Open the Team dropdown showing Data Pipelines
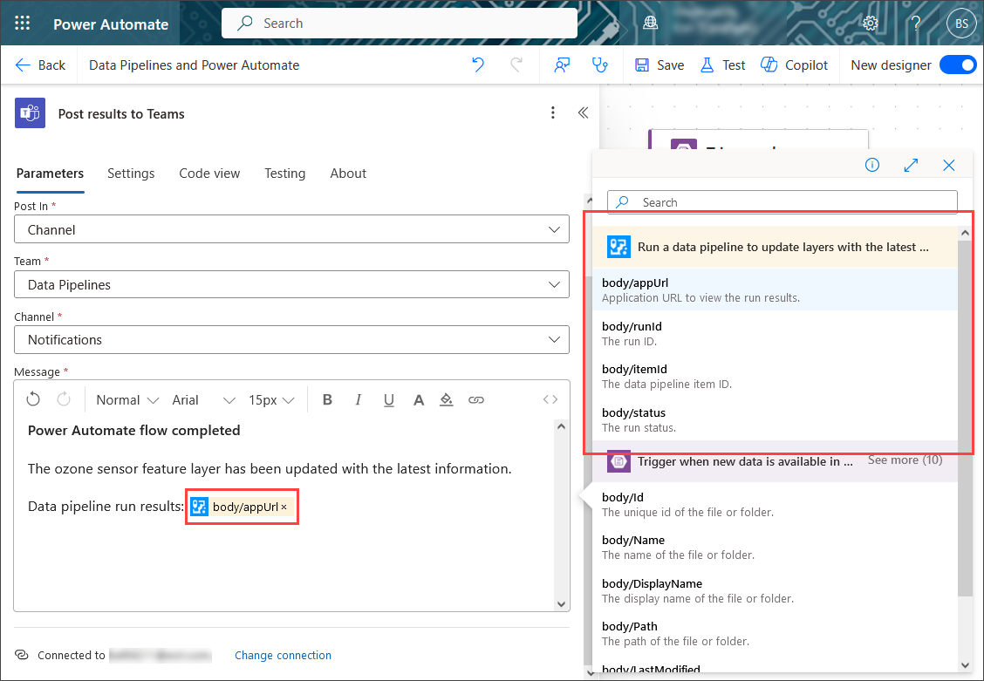 pos(553,284)
